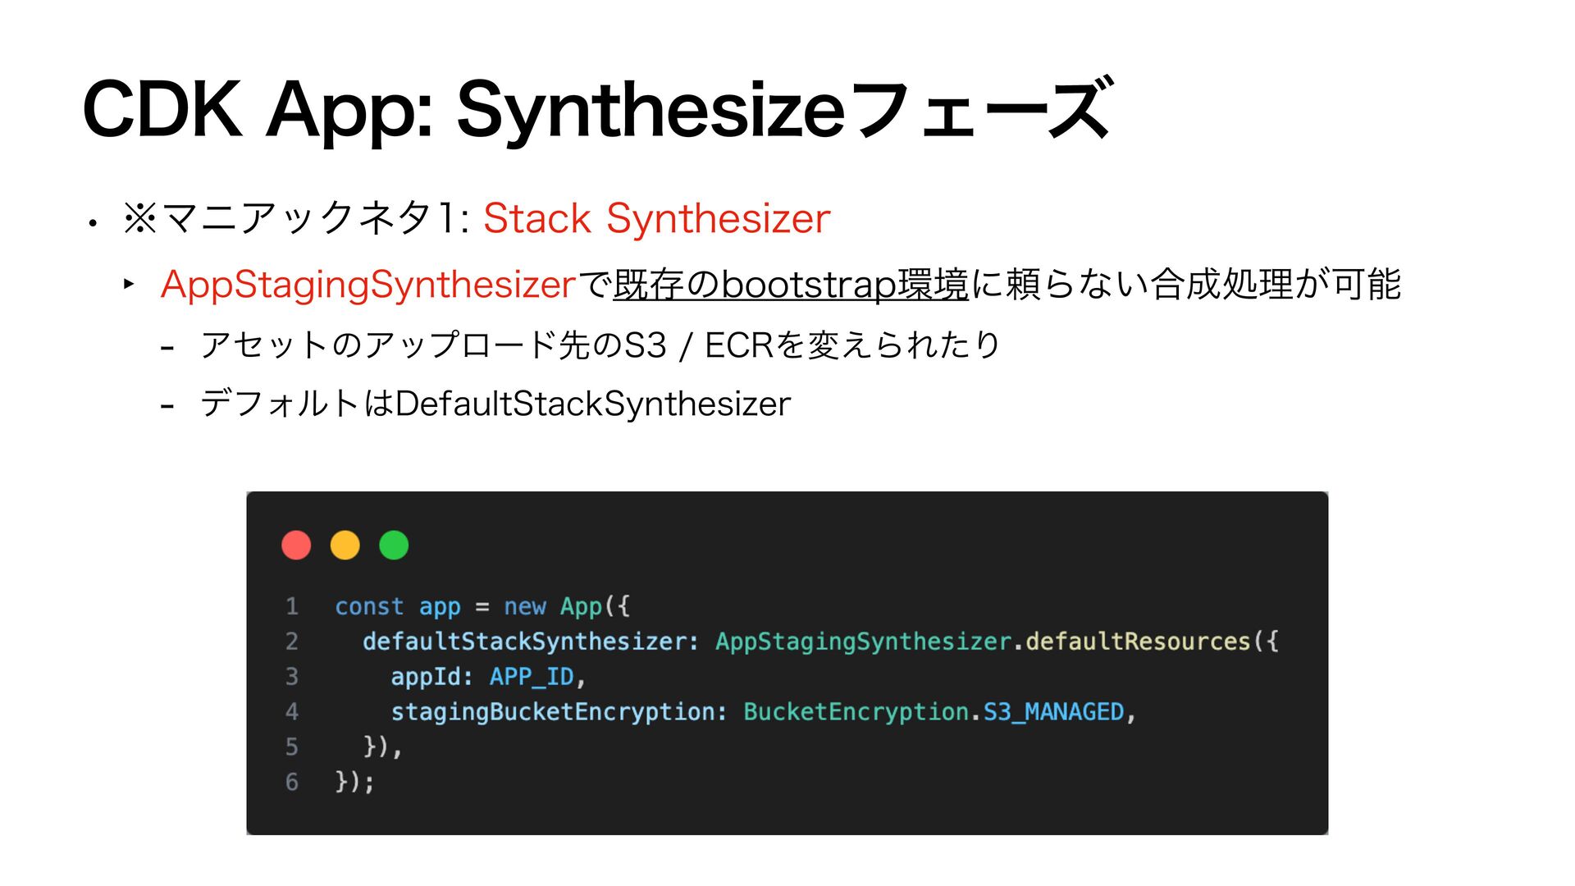Image resolution: width=1575 pixels, height=886 pixels.
Task: Click the yellow minimize dot in code window
Action: 345,545
